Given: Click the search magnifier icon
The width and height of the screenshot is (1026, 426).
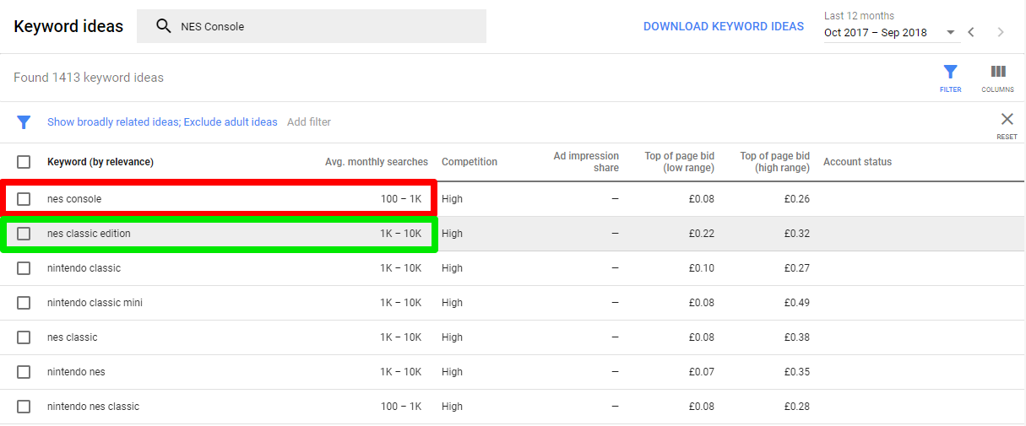Looking at the screenshot, I should coord(164,26).
